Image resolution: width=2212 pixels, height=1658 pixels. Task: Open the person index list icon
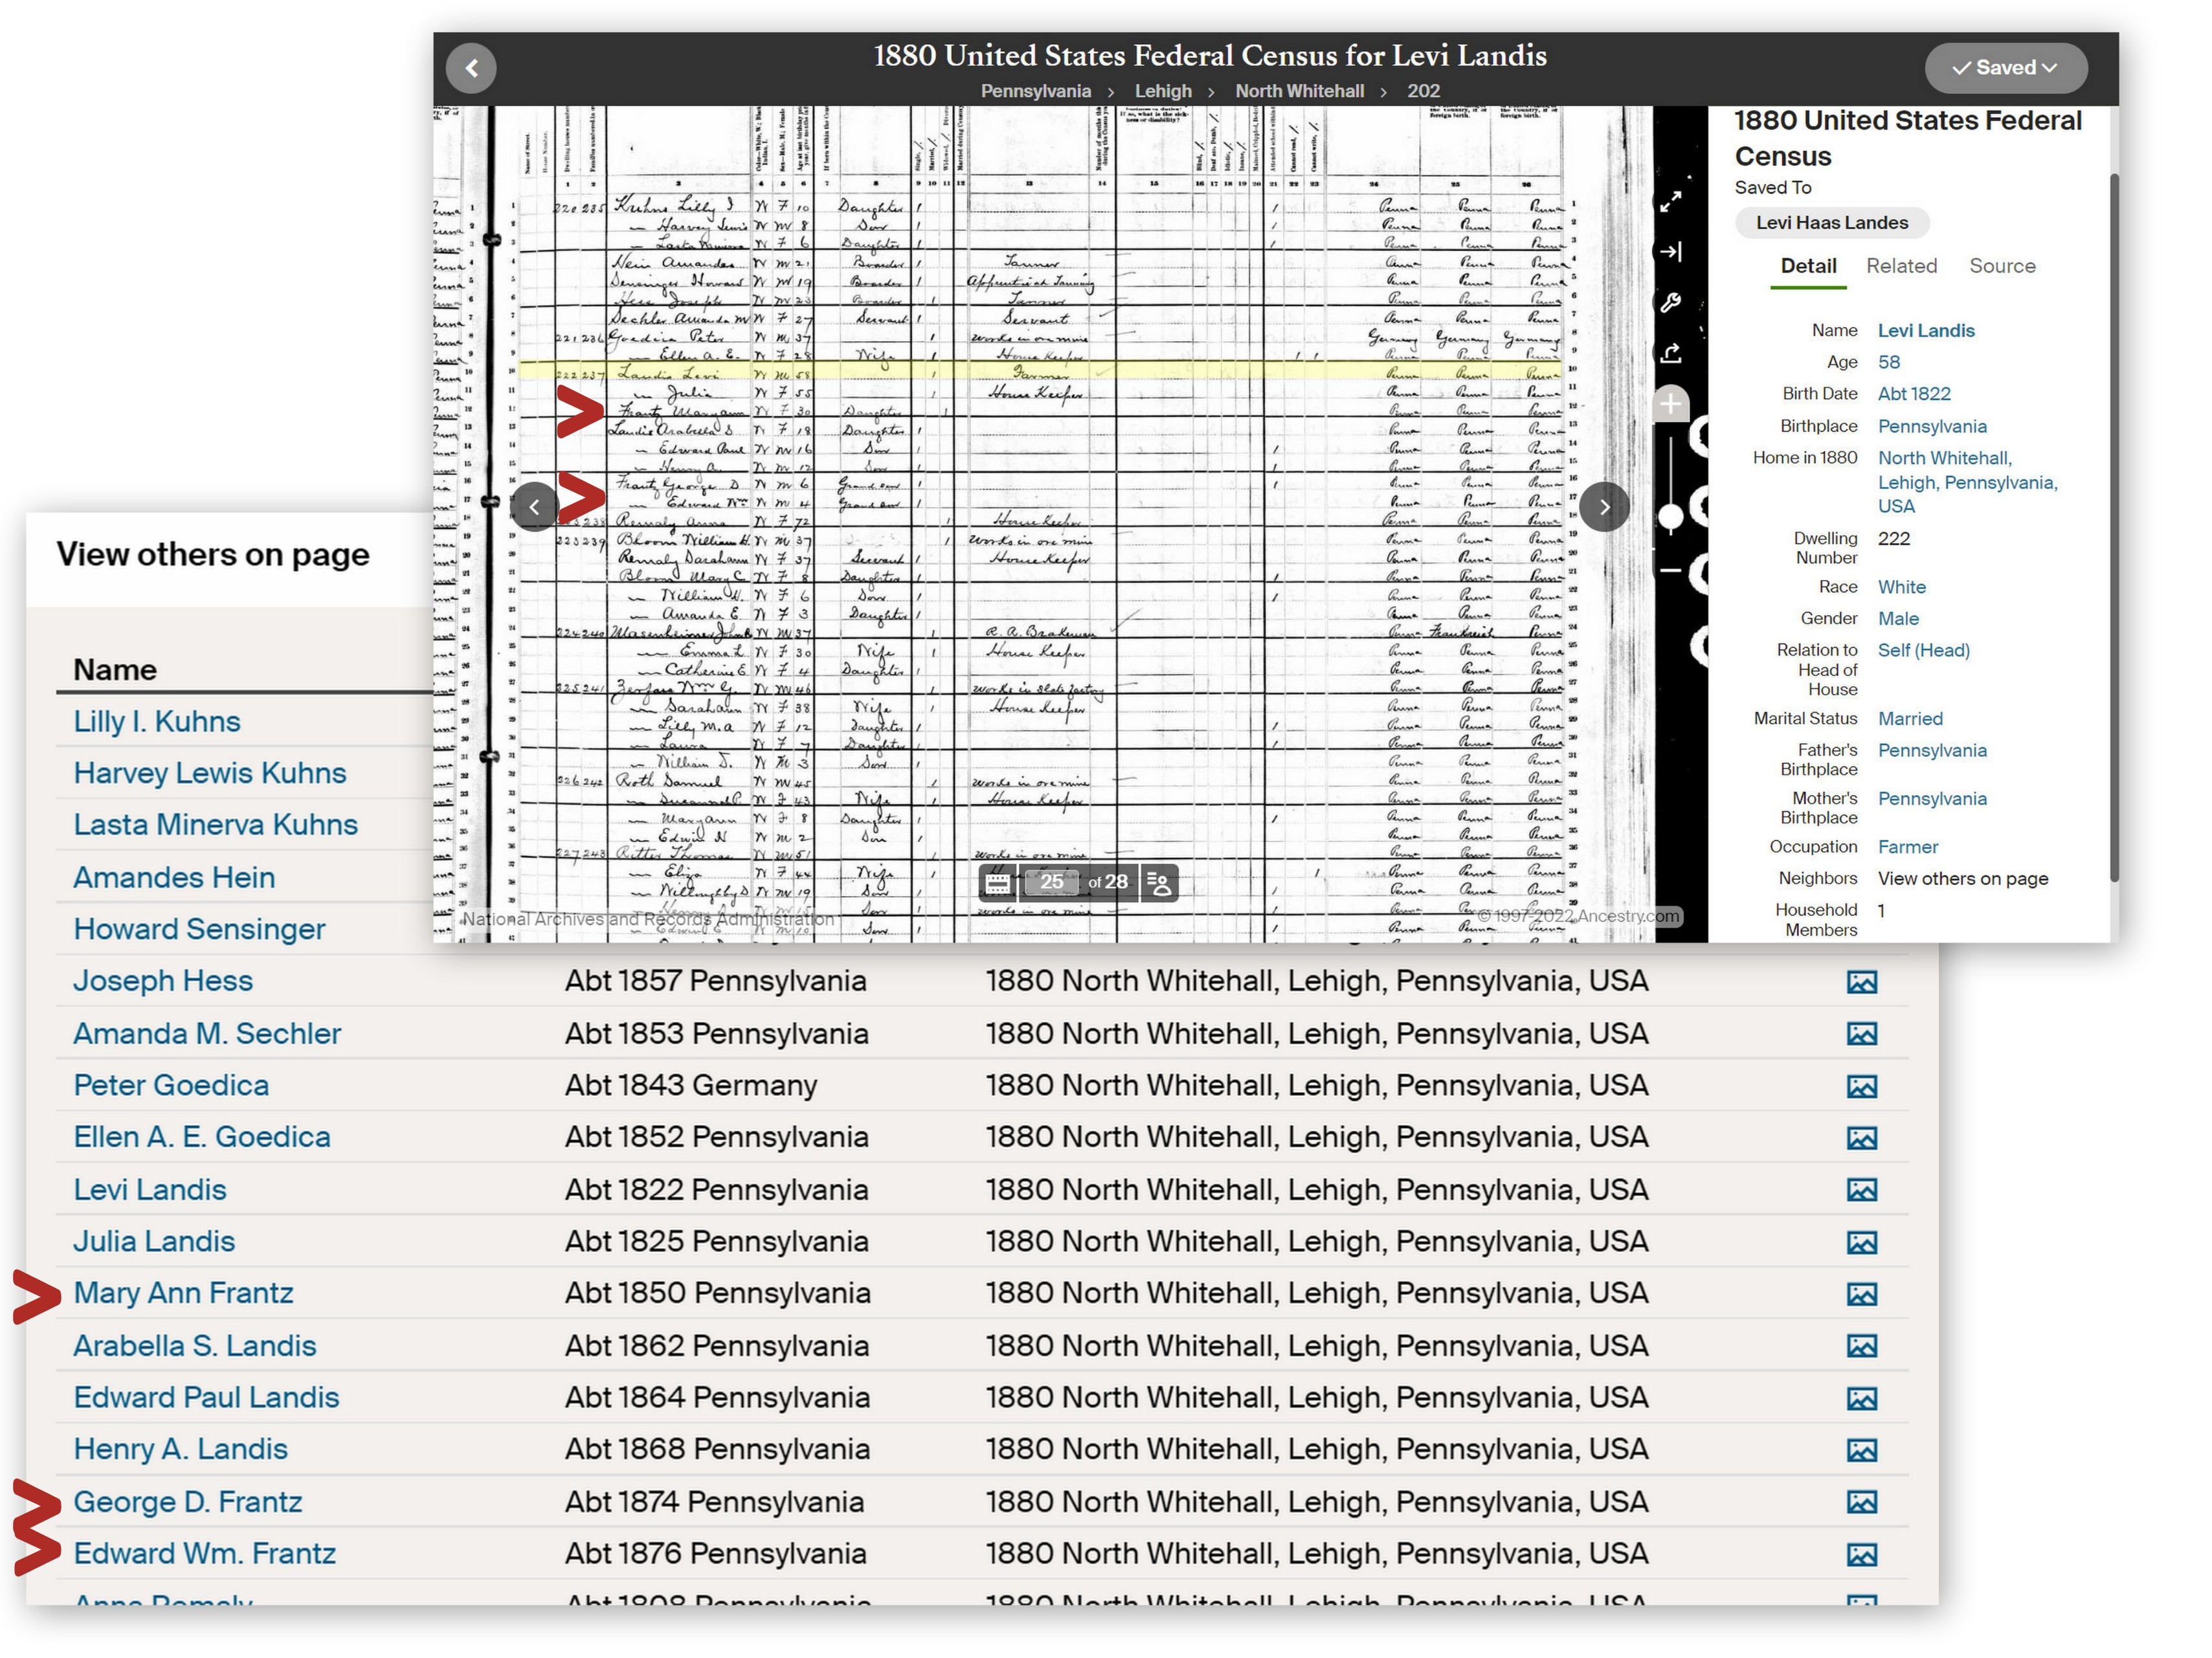(x=1159, y=883)
